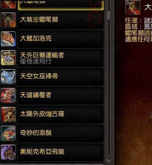Click the 天空女巫掃帚 broom icon
152x165 pixels.
pos(8,77)
